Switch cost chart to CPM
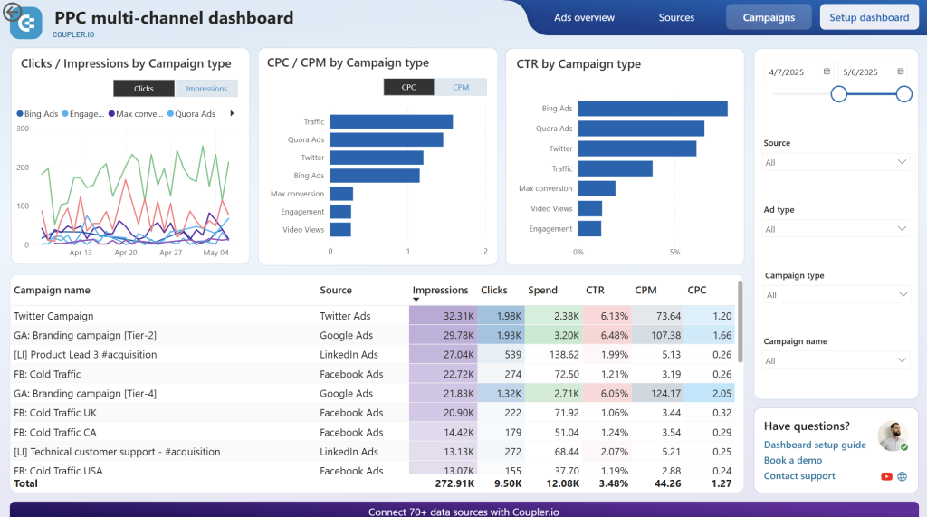 461,87
